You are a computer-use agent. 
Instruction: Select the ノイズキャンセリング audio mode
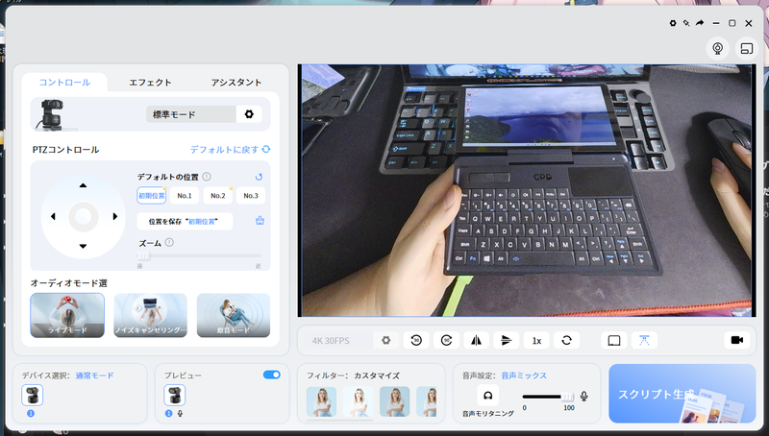151,315
